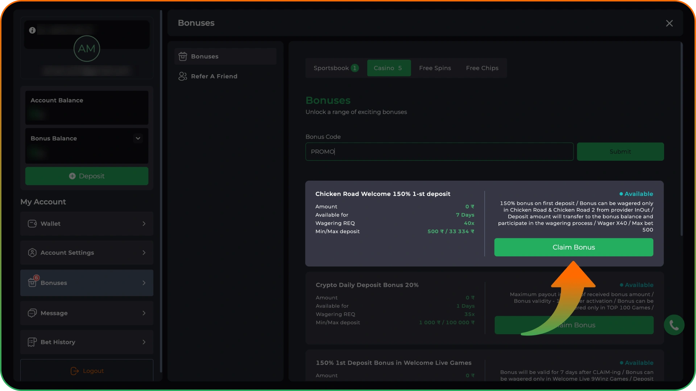Expand the Bet History chevron
The width and height of the screenshot is (696, 391).
[144, 342]
